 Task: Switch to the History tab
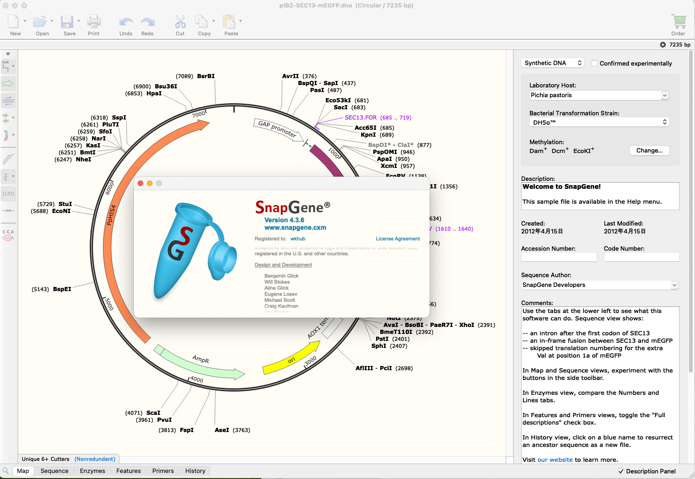[x=195, y=471]
